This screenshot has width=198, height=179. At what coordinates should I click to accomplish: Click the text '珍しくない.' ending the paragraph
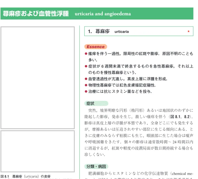click(x=95, y=154)
